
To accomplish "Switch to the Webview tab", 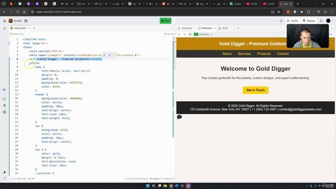I will tap(205, 28).
